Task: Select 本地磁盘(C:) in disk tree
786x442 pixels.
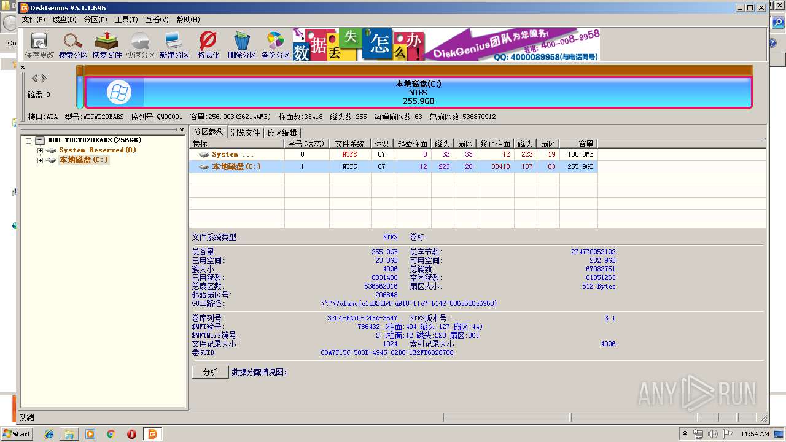Action: 84,160
